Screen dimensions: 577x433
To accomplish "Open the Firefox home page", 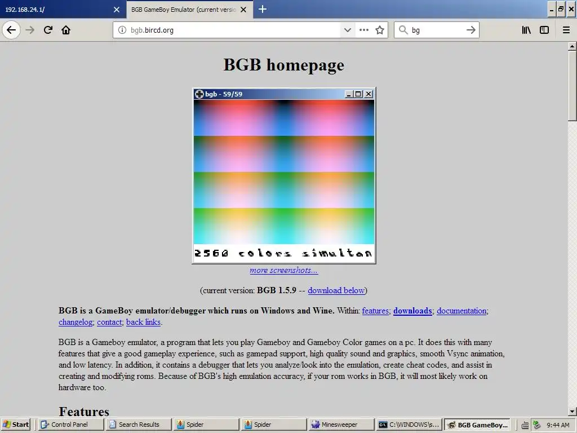I will click(x=66, y=30).
